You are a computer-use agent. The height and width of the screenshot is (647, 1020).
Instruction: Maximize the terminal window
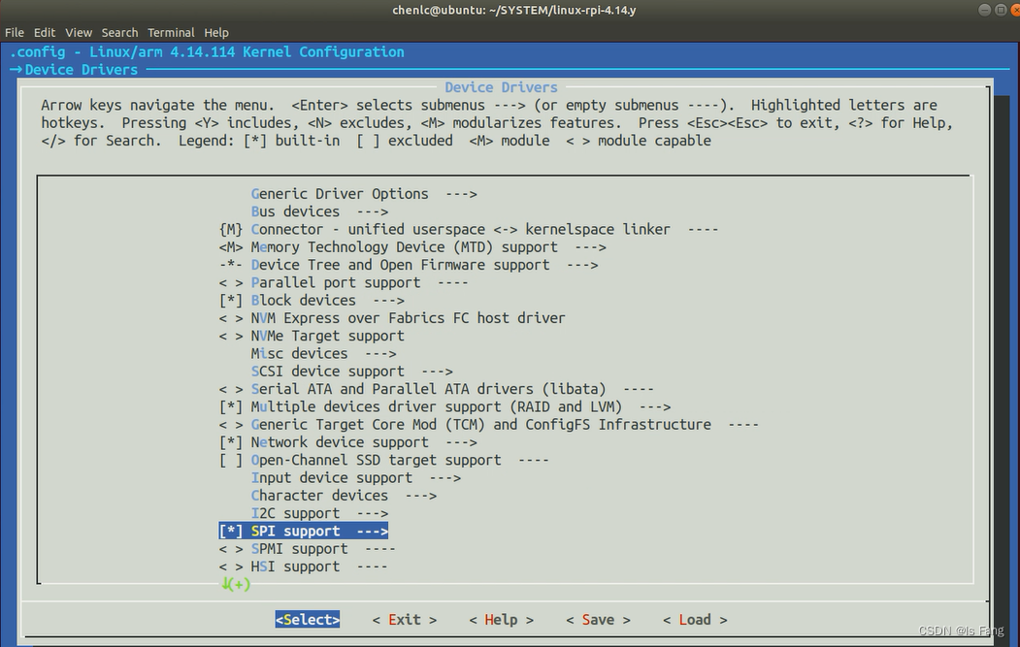click(1001, 9)
